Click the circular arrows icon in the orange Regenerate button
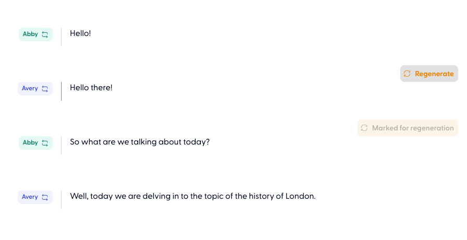This screenshot has height=240, width=467. point(407,74)
